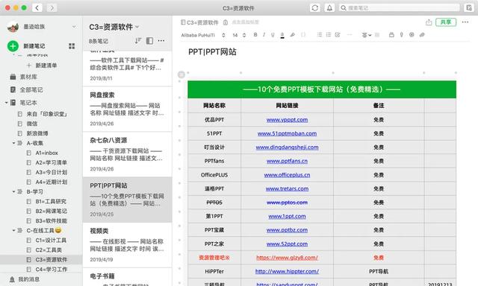Collapse the B-学习 notebook stack
The image size is (478, 286).
pos(13,191)
